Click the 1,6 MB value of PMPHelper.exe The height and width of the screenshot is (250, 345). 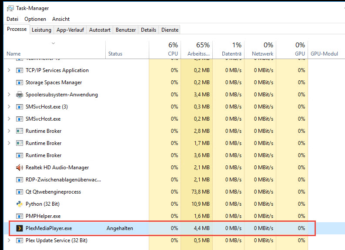pos(201,216)
